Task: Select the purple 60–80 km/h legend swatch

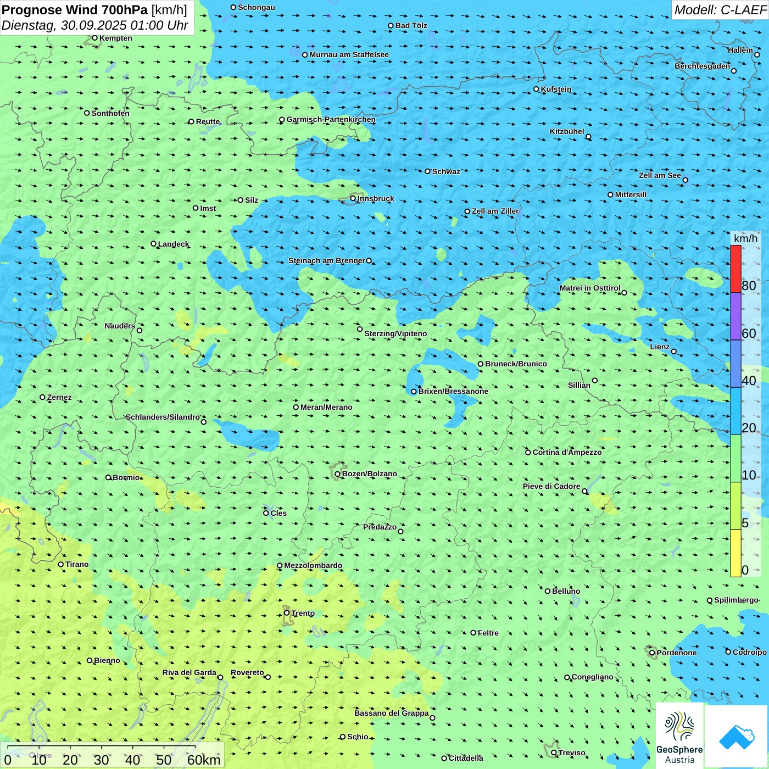Action: [x=735, y=316]
